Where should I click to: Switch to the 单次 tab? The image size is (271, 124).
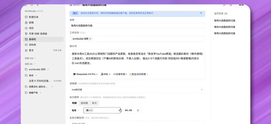[x=94, y=103]
